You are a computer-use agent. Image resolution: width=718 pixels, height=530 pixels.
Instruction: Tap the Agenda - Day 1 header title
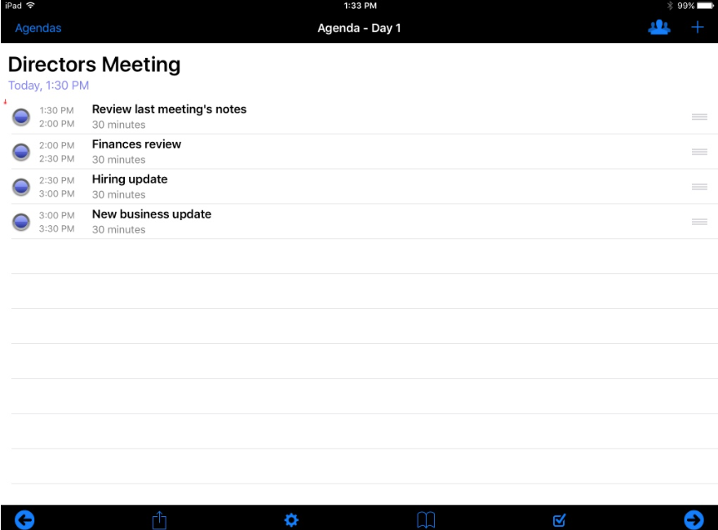click(359, 28)
